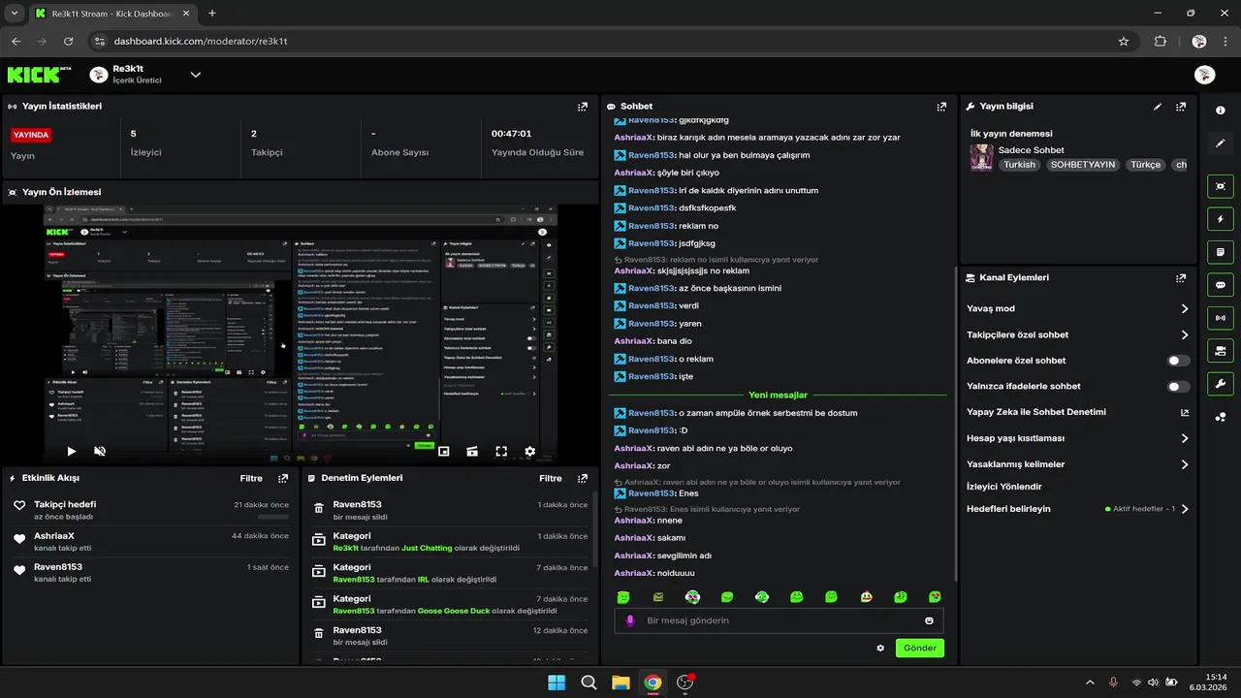Make the stream preview fullscreen
Viewport: 1241px width, 698px height.
coord(501,451)
